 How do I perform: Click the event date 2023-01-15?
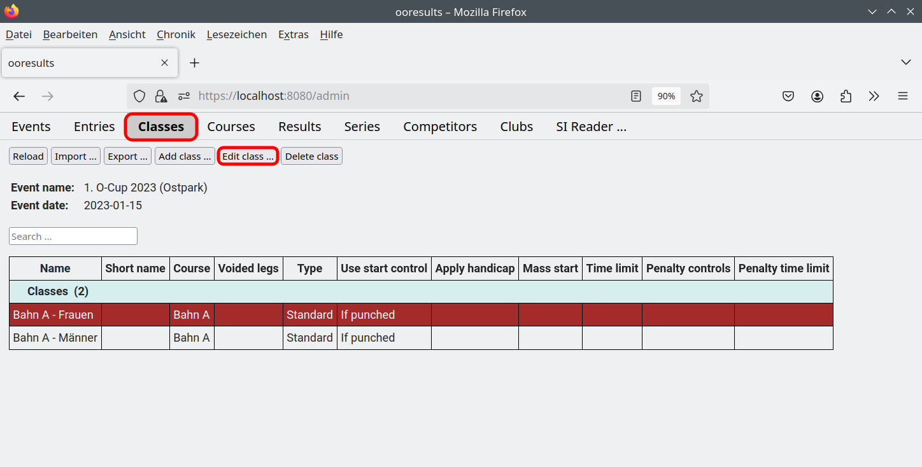point(113,206)
